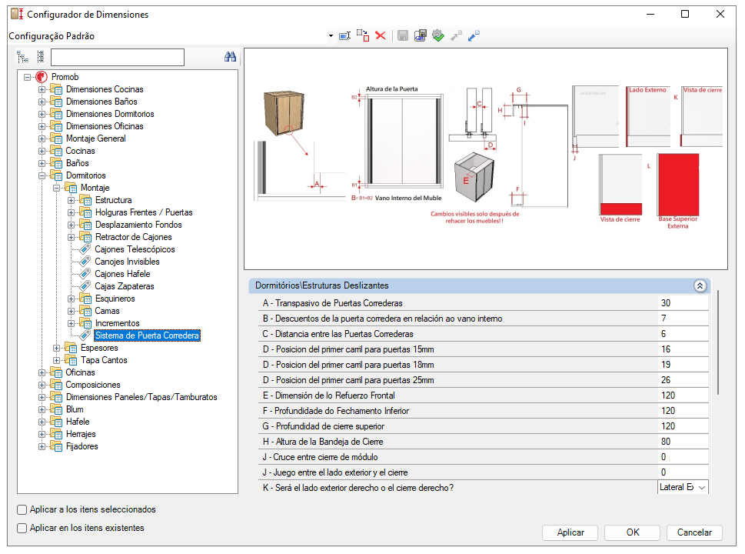The height and width of the screenshot is (554, 745).
Task: Open the Configuração Padrão dropdown arrow
Action: pos(331,36)
